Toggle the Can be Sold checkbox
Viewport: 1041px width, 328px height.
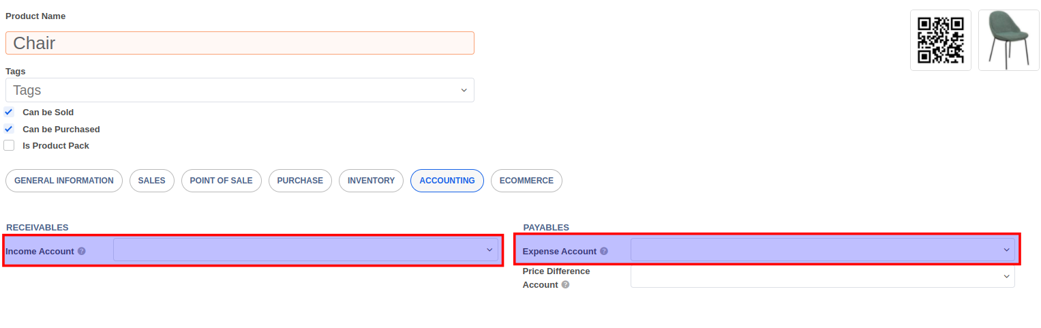pyautogui.click(x=9, y=112)
